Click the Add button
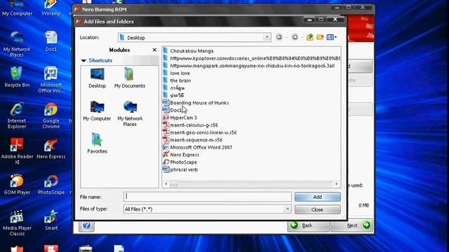The width and height of the screenshot is (449, 252). tap(318, 197)
